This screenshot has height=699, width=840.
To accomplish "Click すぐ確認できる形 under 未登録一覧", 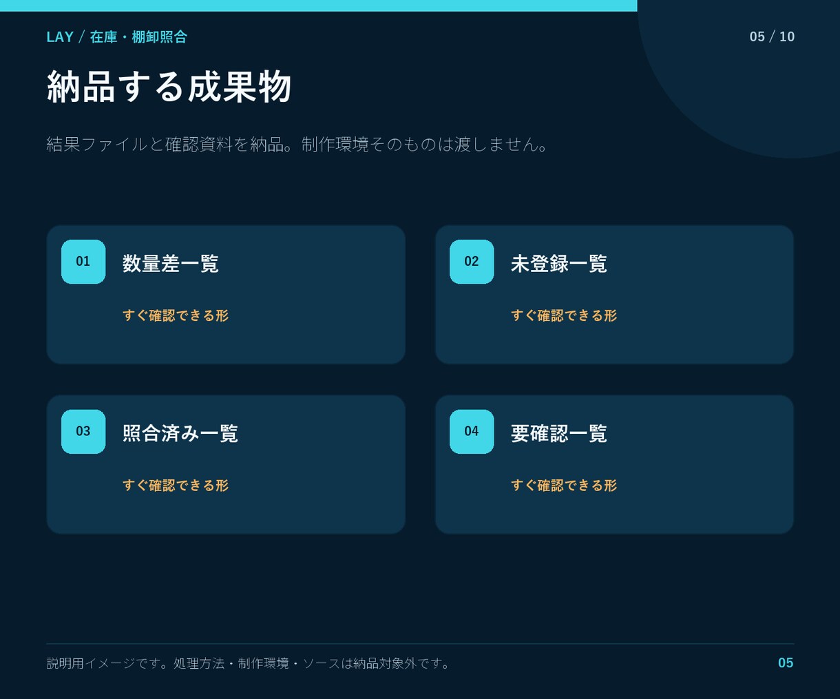I will [x=564, y=315].
